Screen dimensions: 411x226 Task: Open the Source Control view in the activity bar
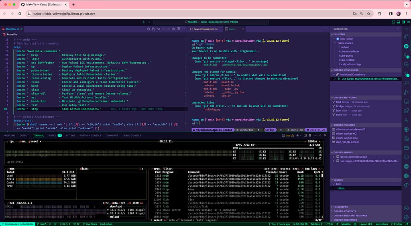click(406, 74)
